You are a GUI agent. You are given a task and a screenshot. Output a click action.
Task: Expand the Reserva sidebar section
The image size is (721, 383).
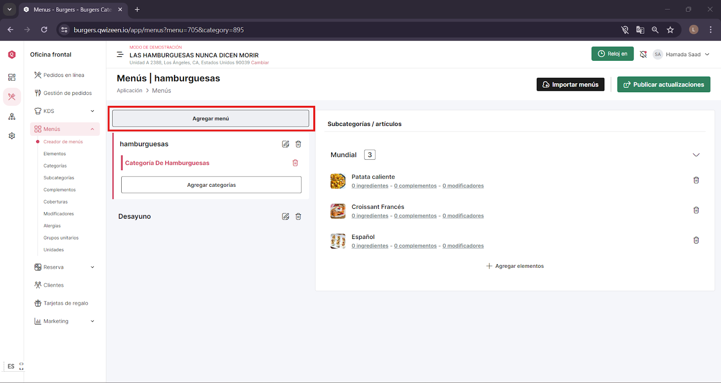92,267
